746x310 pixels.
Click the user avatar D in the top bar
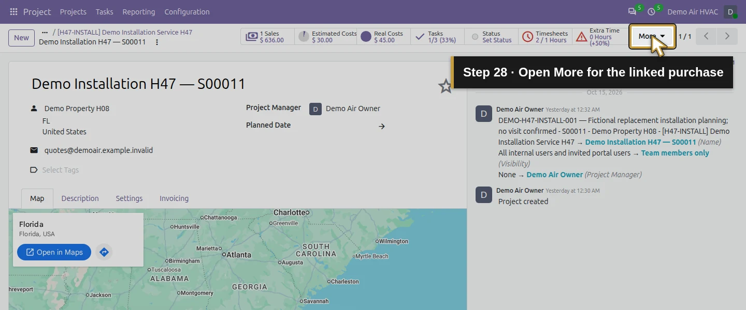point(730,11)
